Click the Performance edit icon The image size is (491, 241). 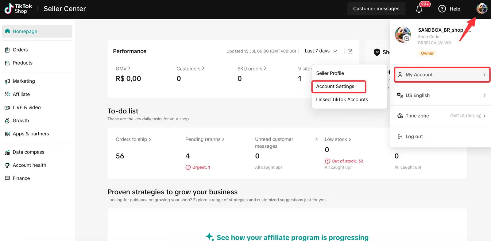tap(350, 51)
